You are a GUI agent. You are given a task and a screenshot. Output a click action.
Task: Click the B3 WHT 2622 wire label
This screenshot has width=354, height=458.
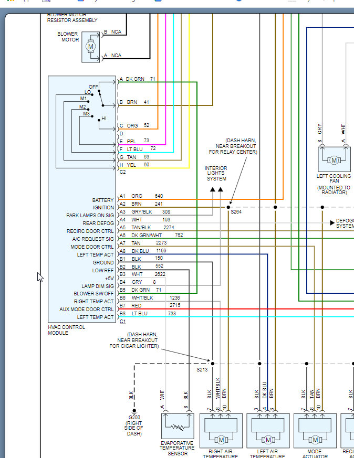pyautogui.click(x=142, y=274)
